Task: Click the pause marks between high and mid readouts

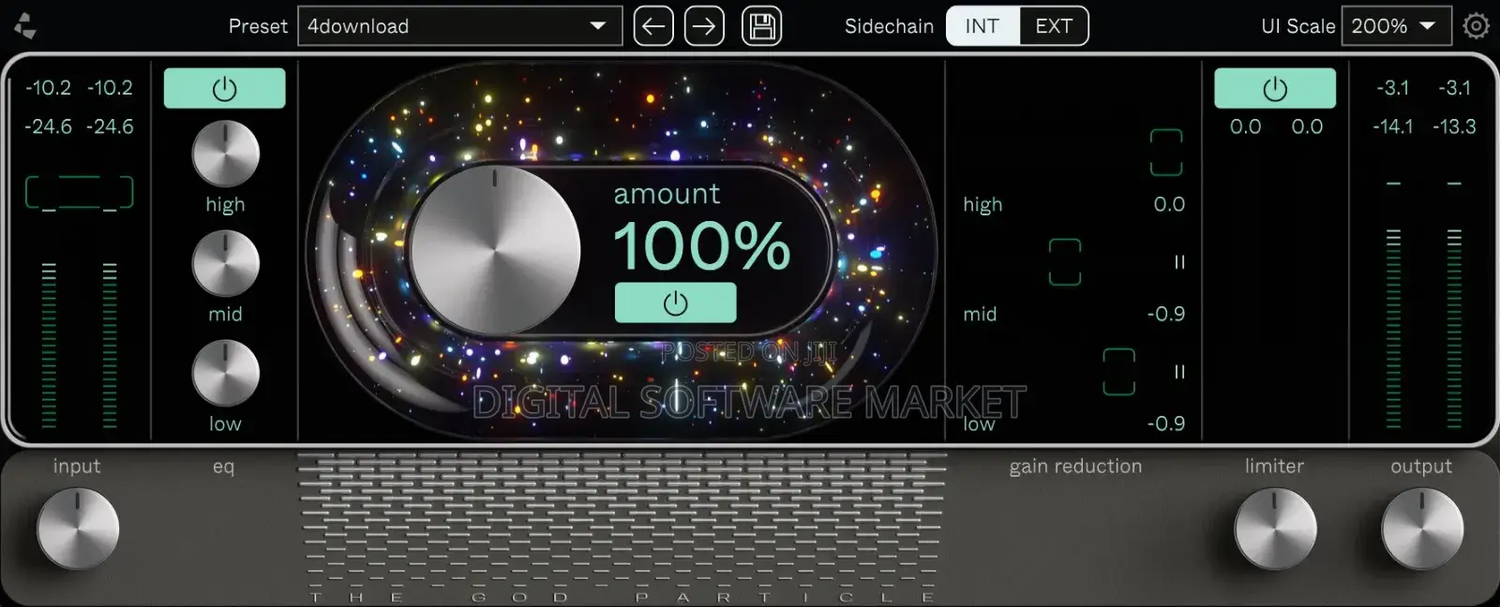Action: (x=1179, y=262)
